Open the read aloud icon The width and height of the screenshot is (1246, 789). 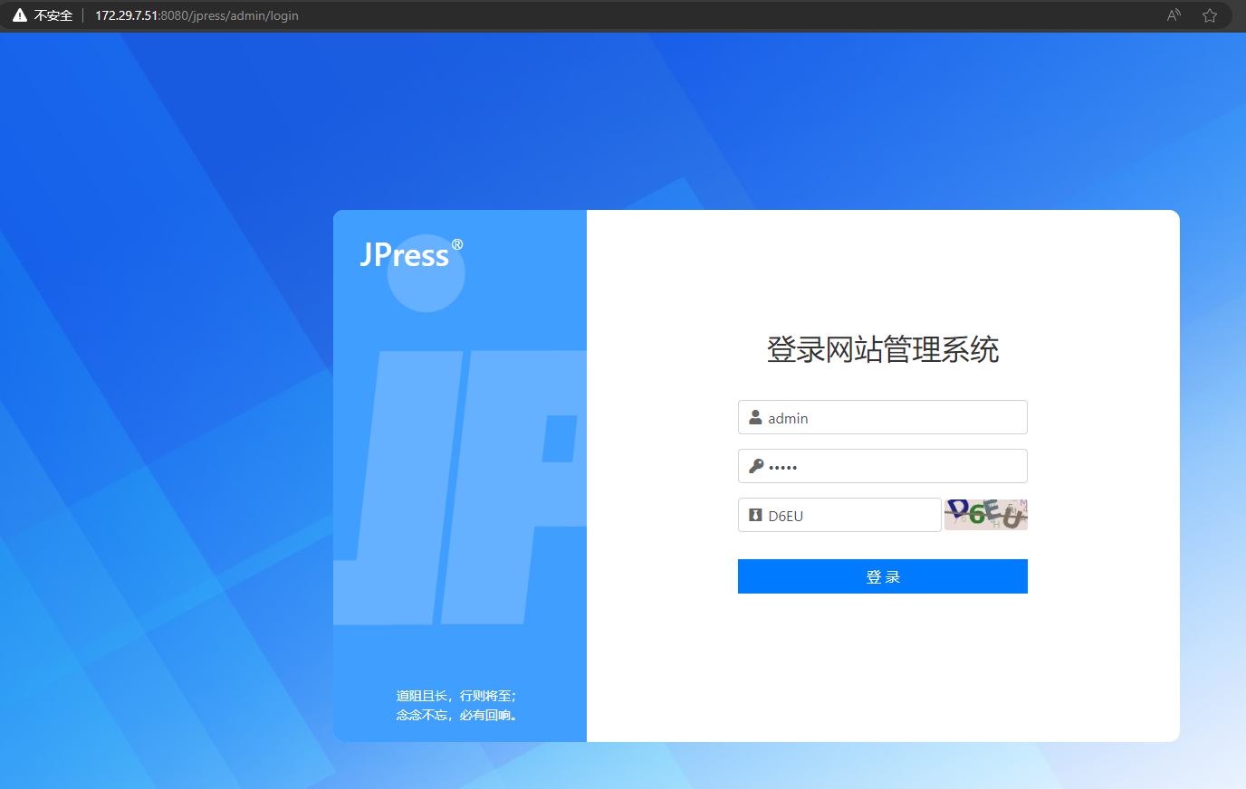[x=1174, y=15]
